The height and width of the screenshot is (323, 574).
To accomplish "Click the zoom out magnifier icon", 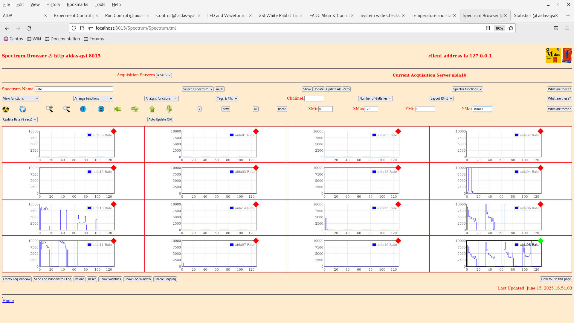I will 66,109.
